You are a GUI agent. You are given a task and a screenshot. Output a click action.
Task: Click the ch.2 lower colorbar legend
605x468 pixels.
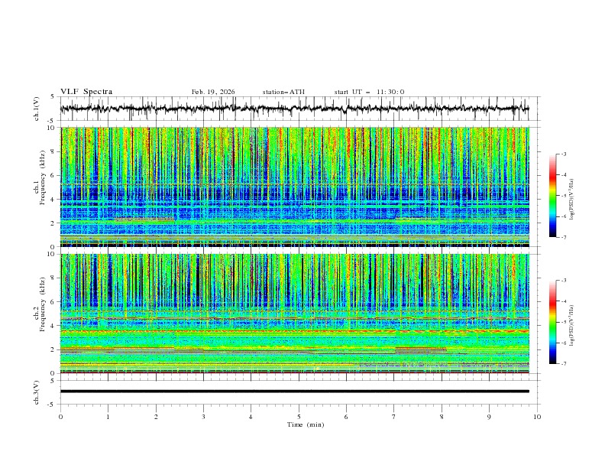(552, 322)
